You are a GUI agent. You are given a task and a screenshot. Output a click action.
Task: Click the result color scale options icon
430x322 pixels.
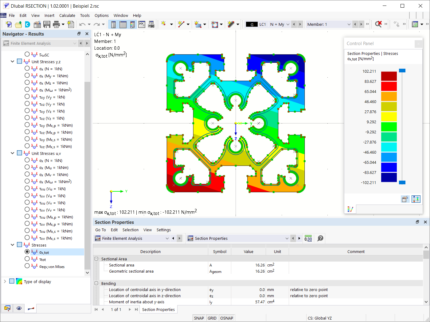point(350,209)
